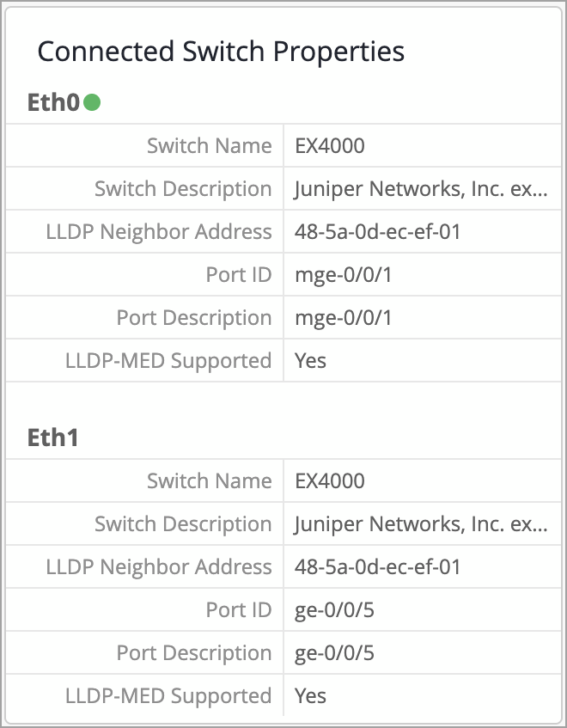Click the EX4000 switch name under Eth0

coord(329,146)
